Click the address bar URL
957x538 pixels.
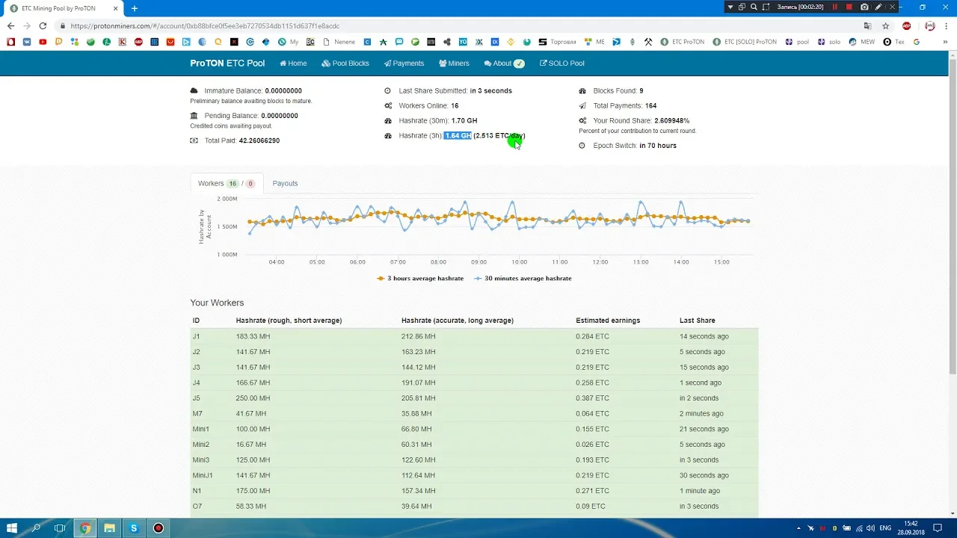(x=205, y=25)
